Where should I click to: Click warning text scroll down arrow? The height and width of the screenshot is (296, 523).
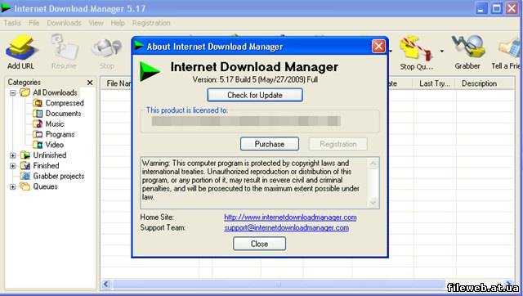coord(373,202)
